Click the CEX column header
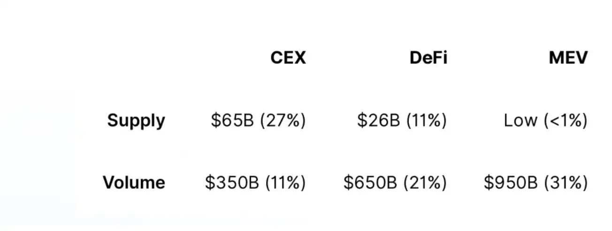This screenshot has height=231, width=612. point(288,58)
